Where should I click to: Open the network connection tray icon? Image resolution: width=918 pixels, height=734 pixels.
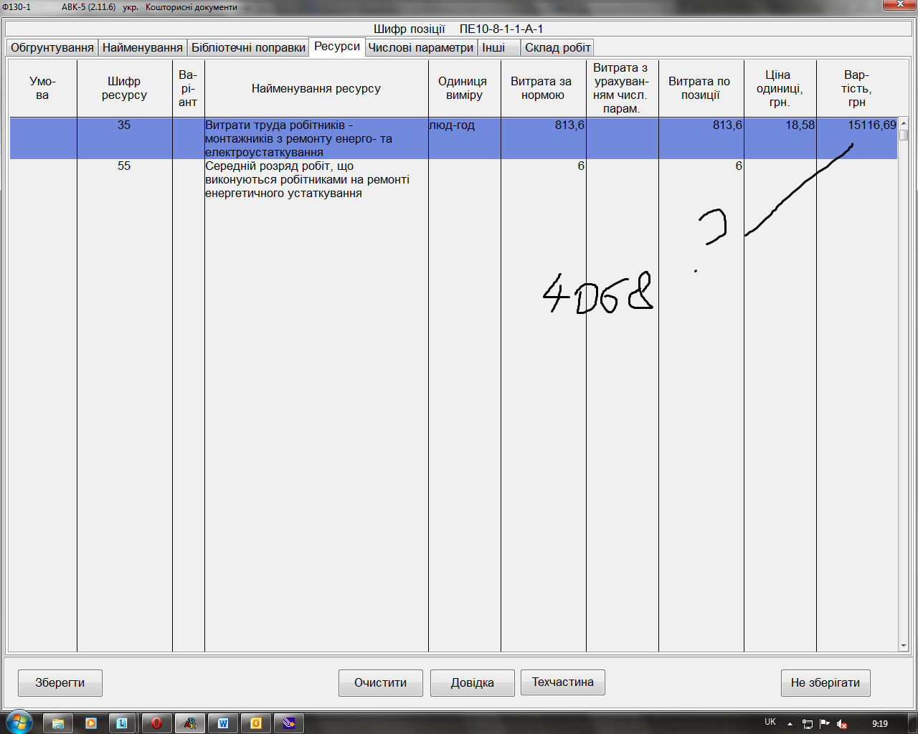(808, 724)
